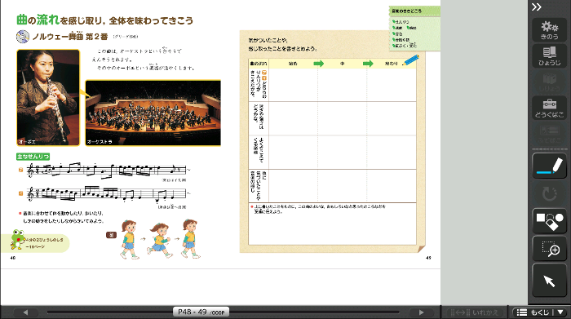Open the もくじ contents dropdown

pos(540,312)
